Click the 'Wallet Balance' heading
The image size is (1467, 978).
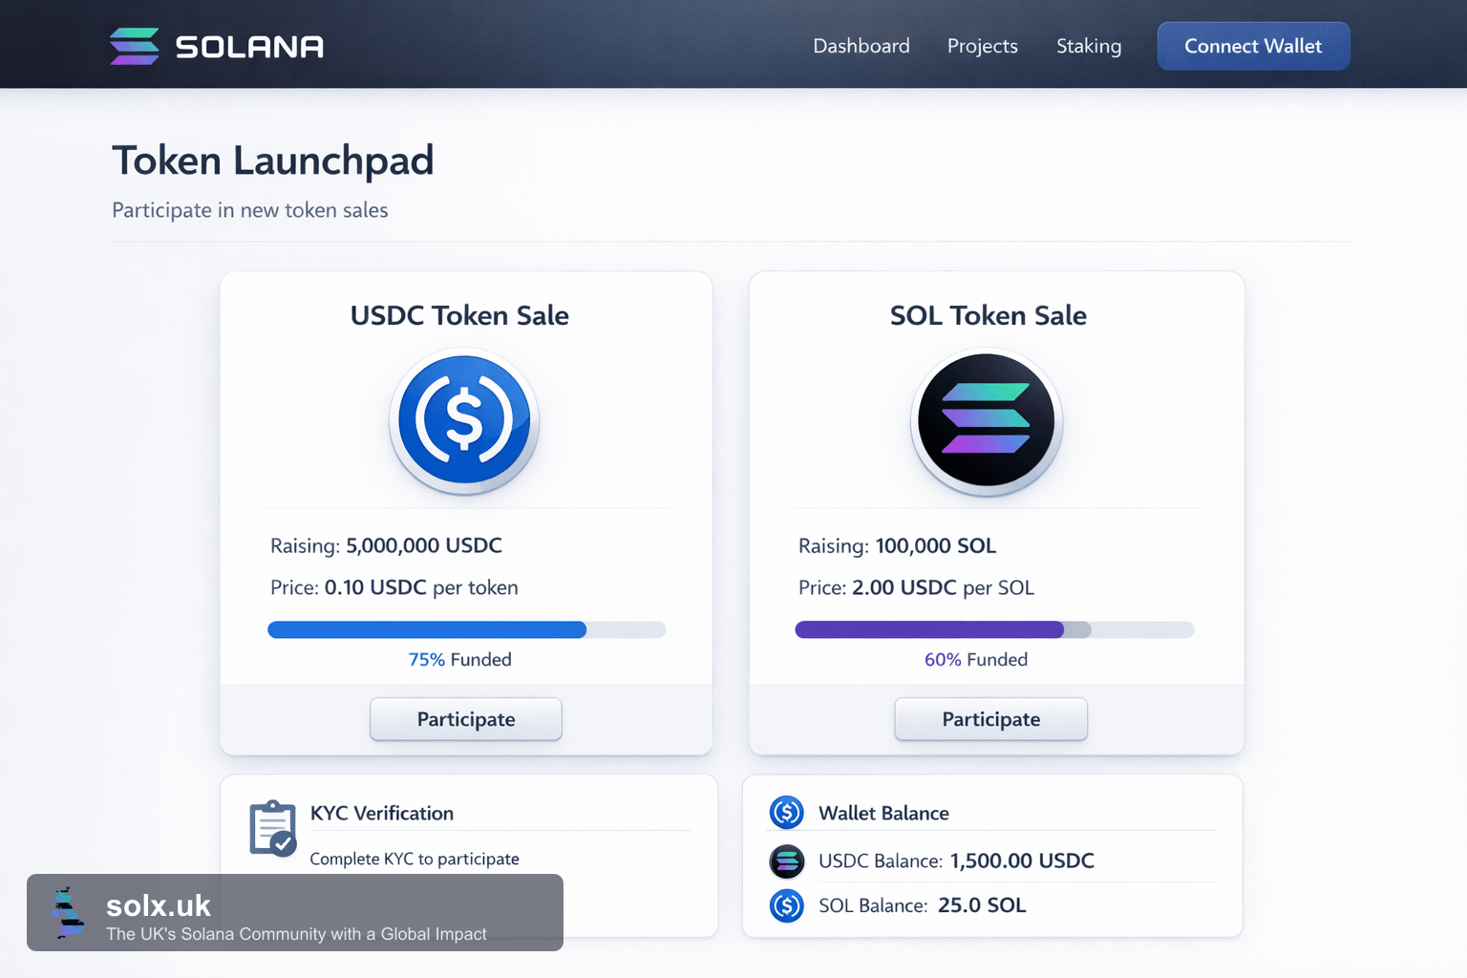point(883,814)
